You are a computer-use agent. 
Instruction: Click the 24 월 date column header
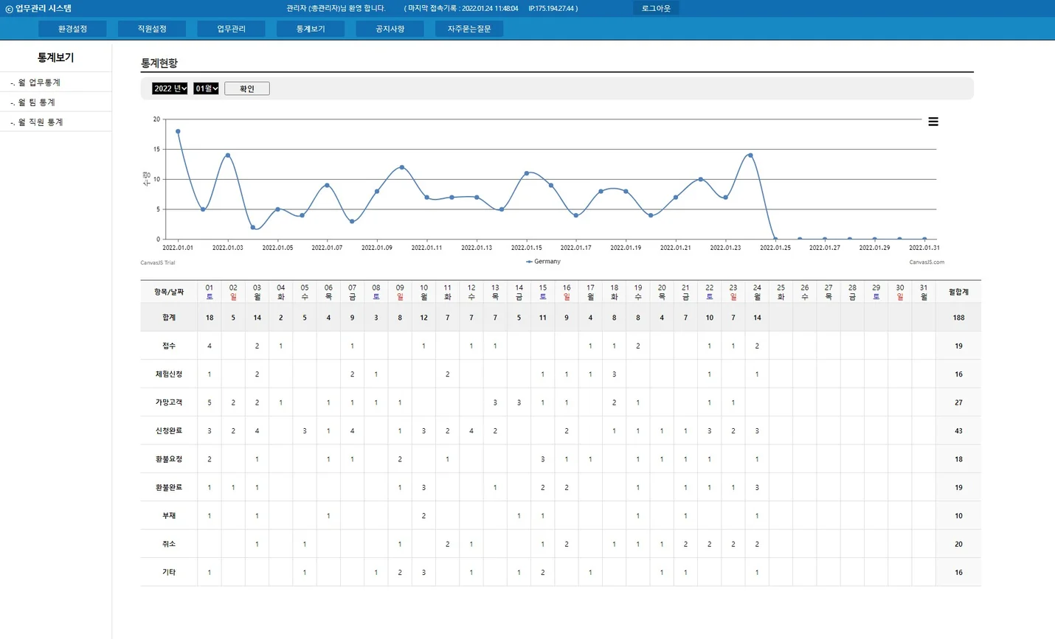pos(757,292)
